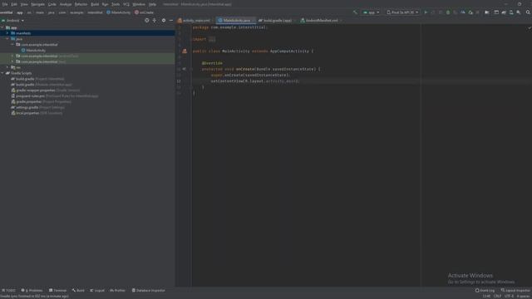
Task: Open the Refactor menu
Action: [x=81, y=4]
